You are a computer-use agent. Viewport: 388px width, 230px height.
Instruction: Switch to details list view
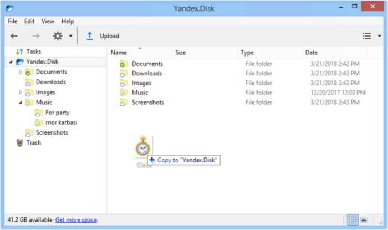352,219
